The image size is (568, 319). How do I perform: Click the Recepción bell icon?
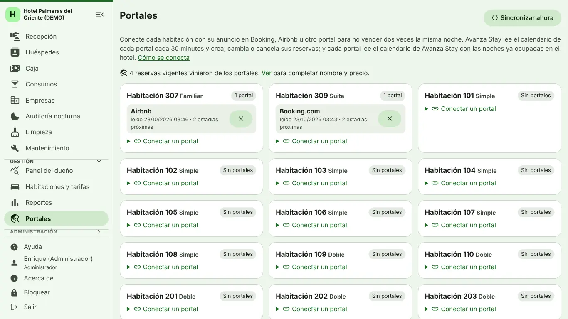(x=15, y=37)
